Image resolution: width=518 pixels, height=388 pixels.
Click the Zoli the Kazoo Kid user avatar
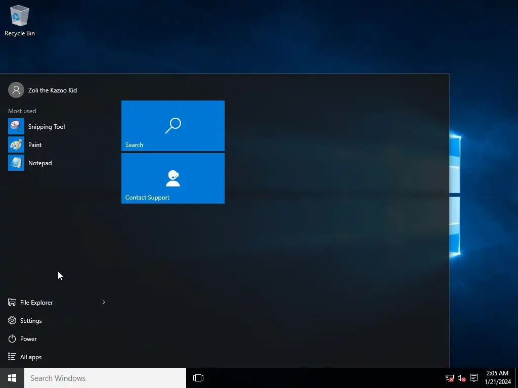16,90
